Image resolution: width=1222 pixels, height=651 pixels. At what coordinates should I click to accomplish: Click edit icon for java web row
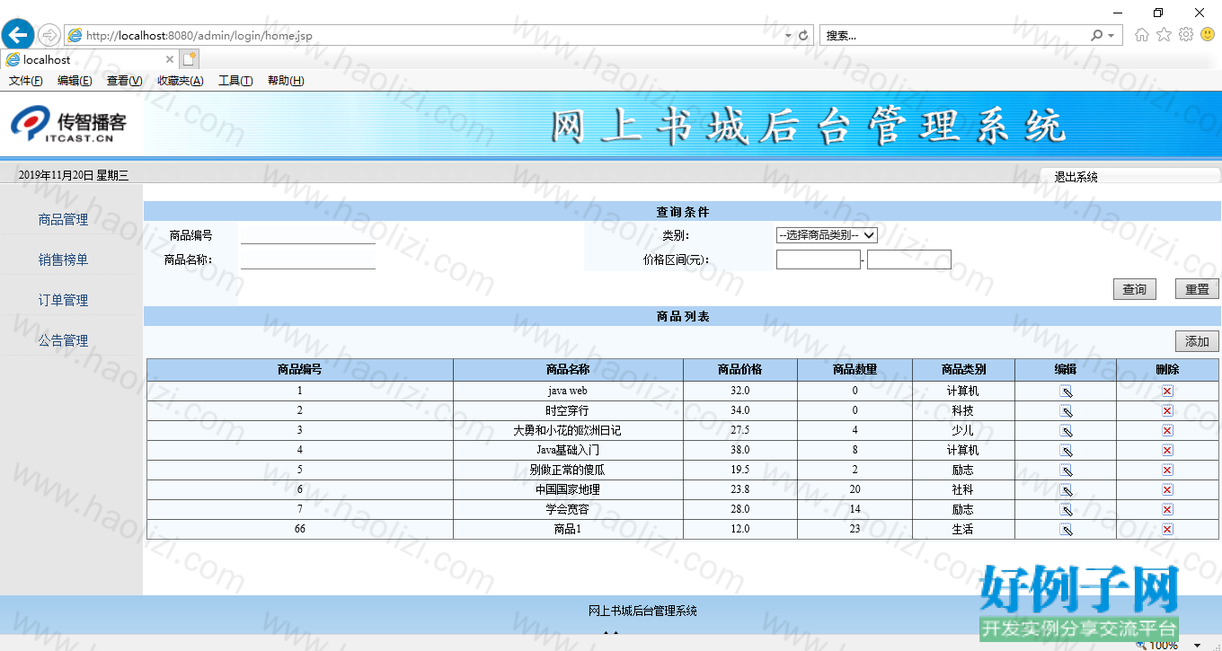click(1066, 391)
